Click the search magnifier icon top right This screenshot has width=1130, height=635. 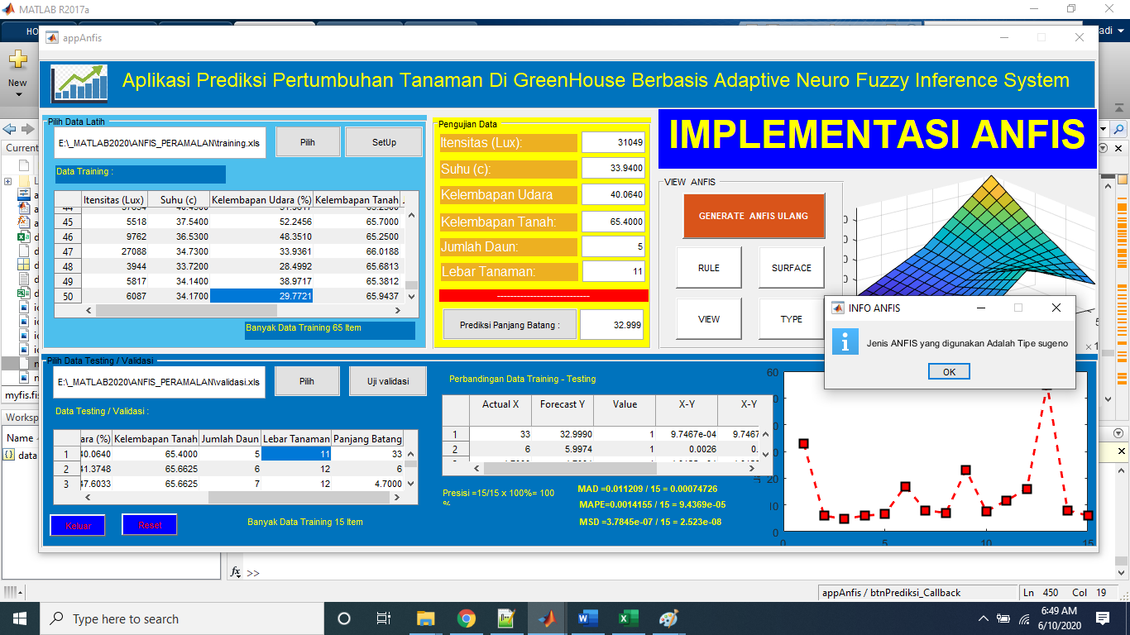point(1118,131)
